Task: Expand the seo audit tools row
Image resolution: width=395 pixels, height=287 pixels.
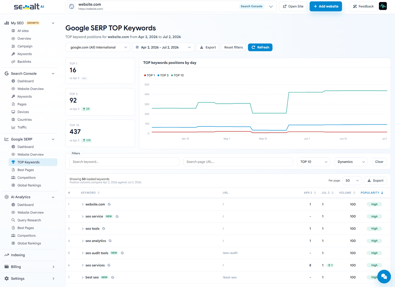Action: pos(83,253)
